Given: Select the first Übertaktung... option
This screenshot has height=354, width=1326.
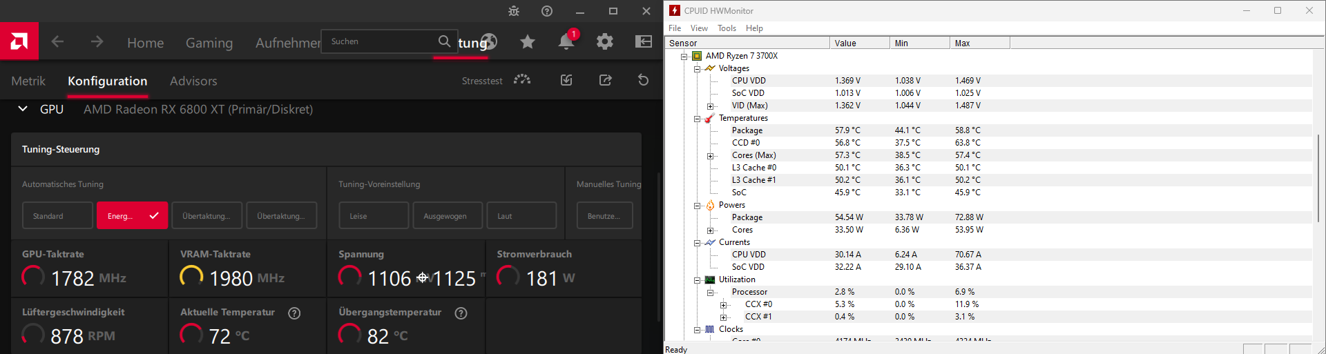Looking at the screenshot, I should (x=206, y=215).
